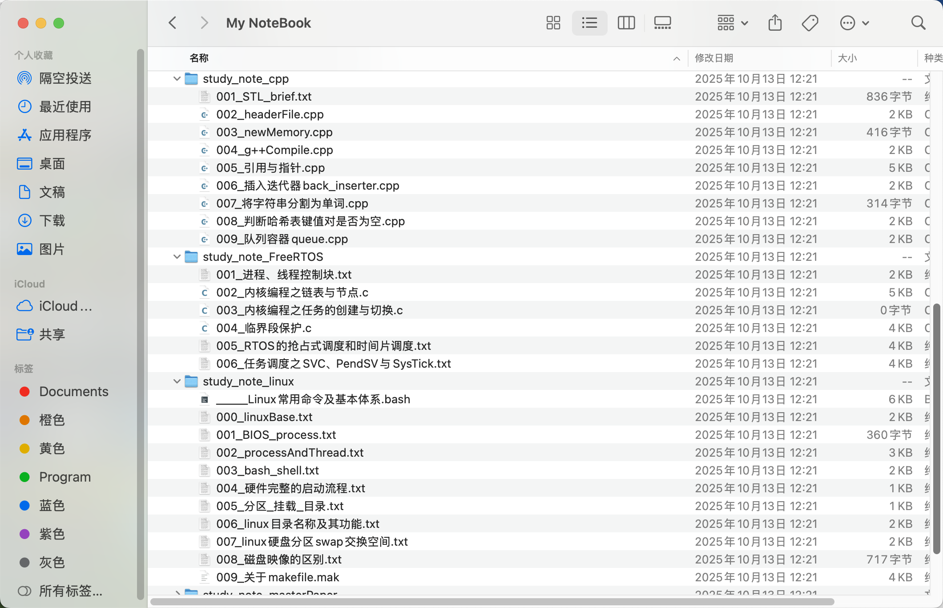Switch to icon grid view
This screenshot has width=943, height=608.
click(x=553, y=23)
